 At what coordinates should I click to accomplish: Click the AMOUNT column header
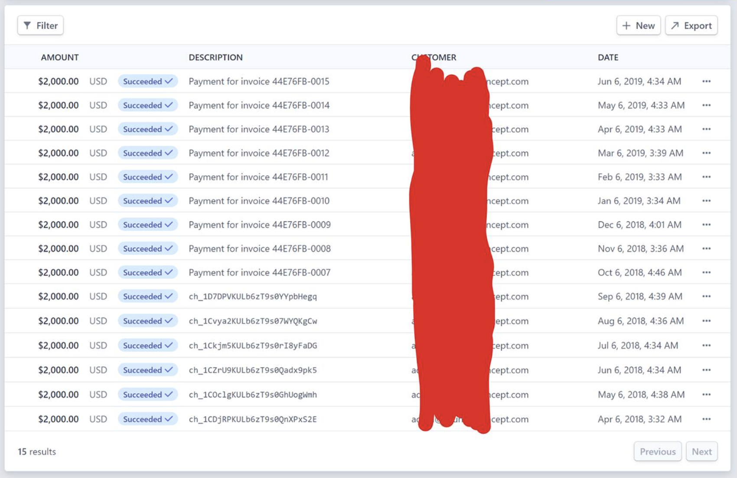pyautogui.click(x=60, y=57)
